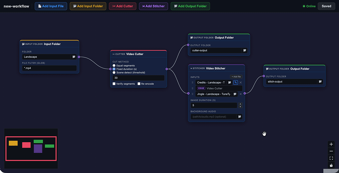Fit view to the workflow
The image size is (339, 173).
point(331,158)
